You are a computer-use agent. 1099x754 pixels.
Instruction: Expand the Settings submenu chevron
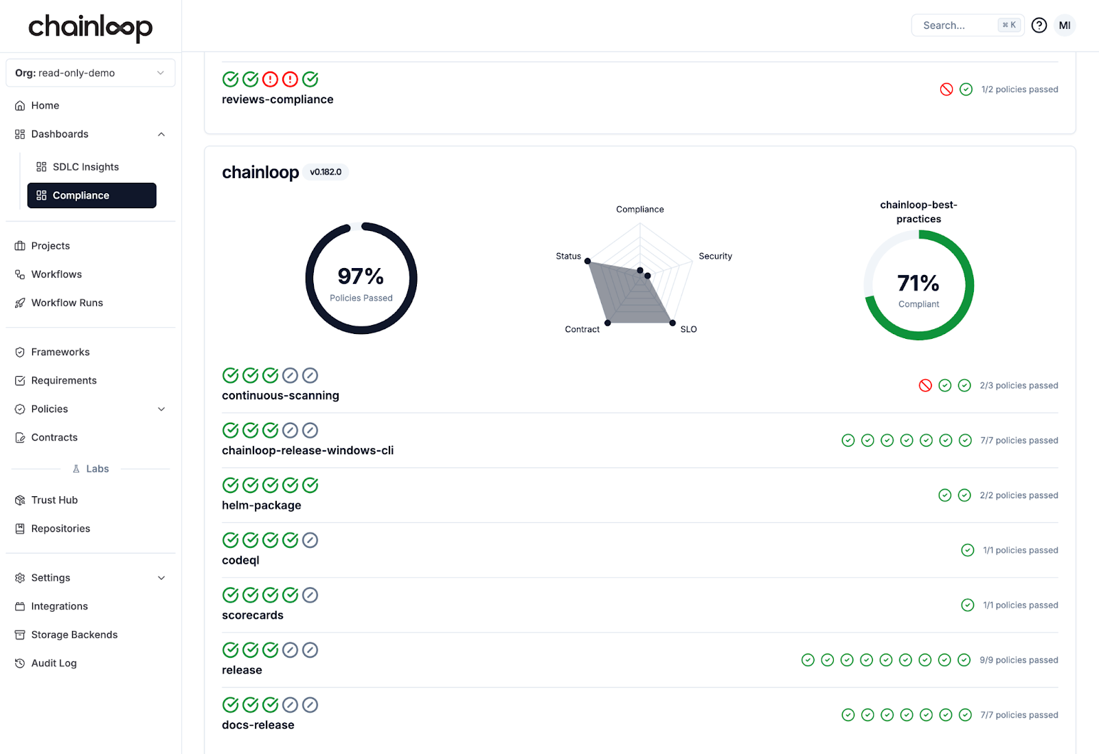click(x=161, y=578)
